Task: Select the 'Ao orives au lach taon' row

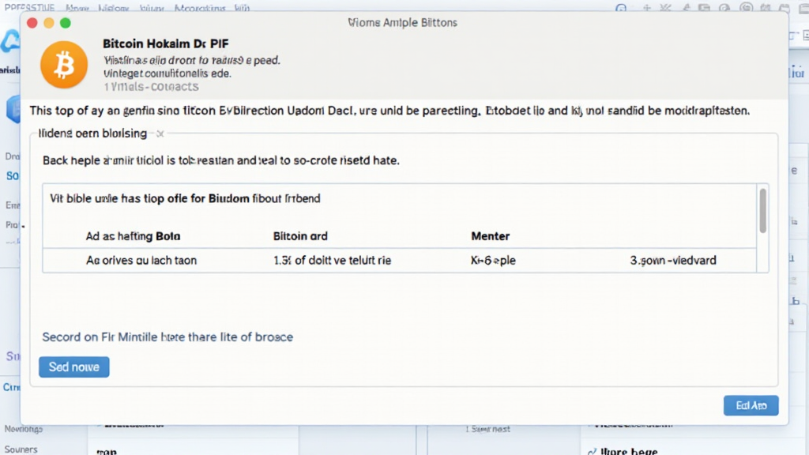Action: [141, 260]
